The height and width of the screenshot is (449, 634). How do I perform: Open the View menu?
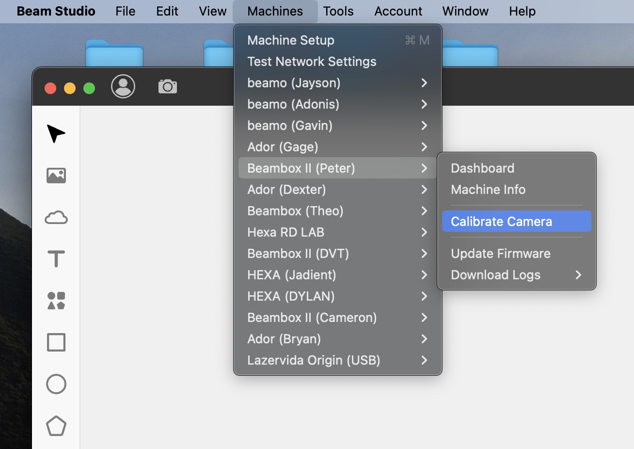(x=213, y=11)
